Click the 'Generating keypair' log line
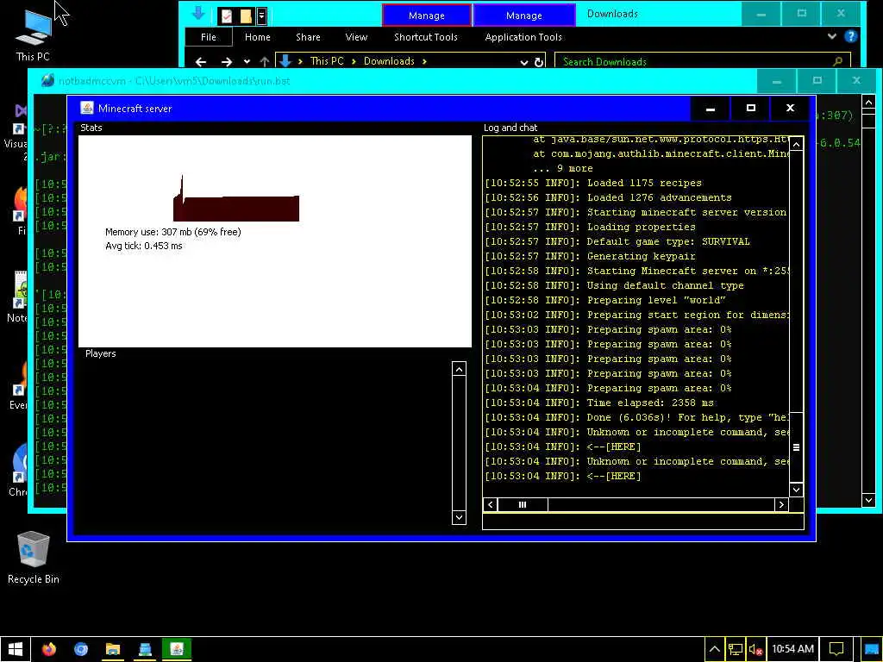This screenshot has width=883, height=662. [590, 256]
